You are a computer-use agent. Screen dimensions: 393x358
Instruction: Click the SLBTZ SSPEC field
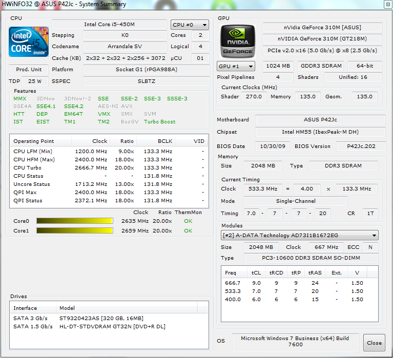coord(147,81)
